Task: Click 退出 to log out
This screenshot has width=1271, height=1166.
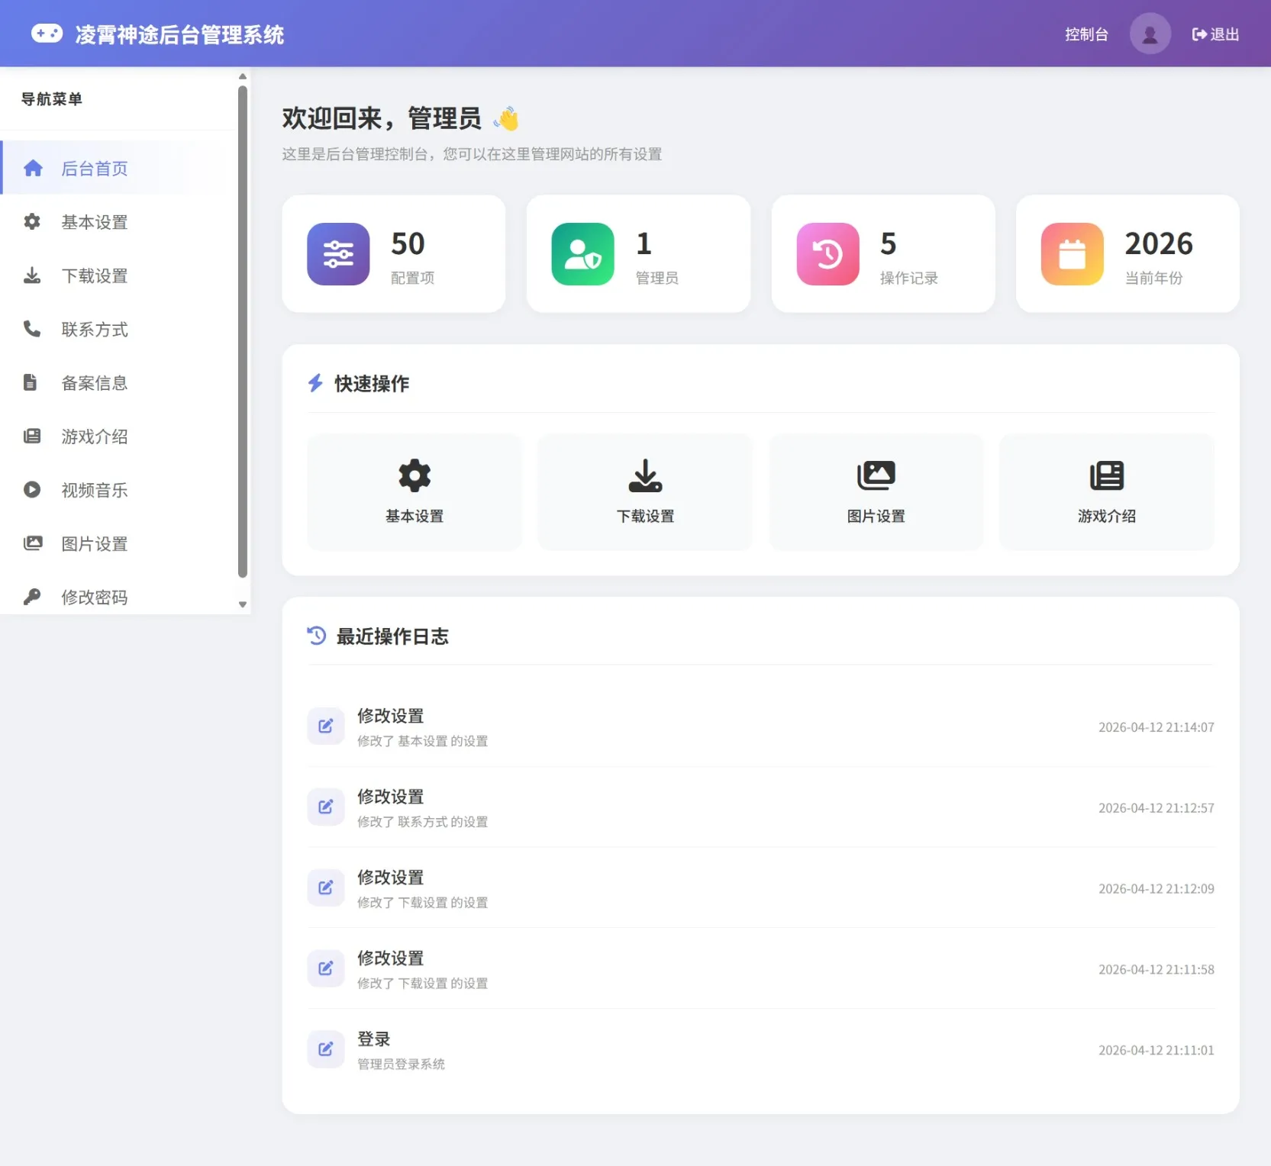Action: tap(1215, 33)
